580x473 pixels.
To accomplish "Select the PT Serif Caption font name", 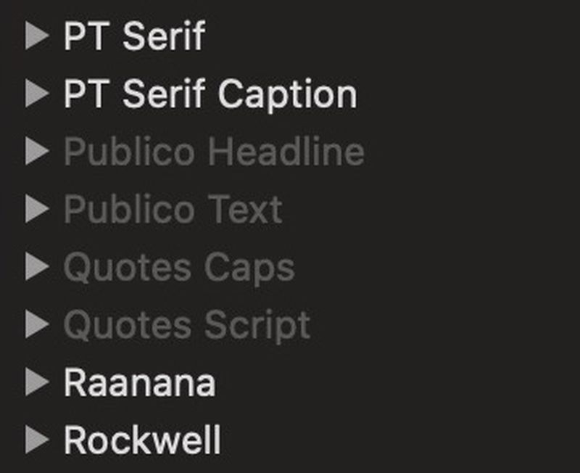I will pos(210,92).
